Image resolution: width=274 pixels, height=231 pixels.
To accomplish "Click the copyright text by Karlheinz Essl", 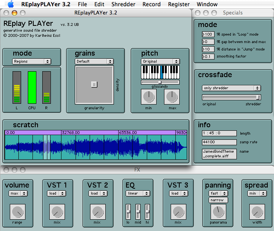I will click(32, 36).
